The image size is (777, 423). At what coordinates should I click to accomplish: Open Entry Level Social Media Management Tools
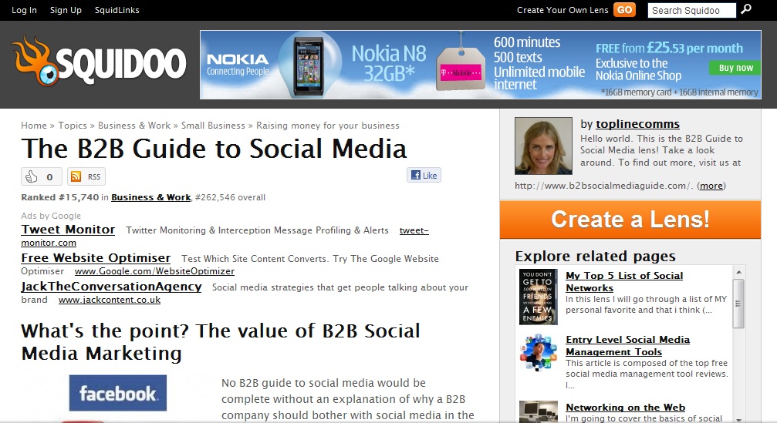[x=628, y=346]
